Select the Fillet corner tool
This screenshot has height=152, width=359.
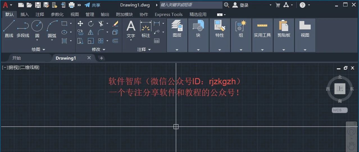point(101,32)
